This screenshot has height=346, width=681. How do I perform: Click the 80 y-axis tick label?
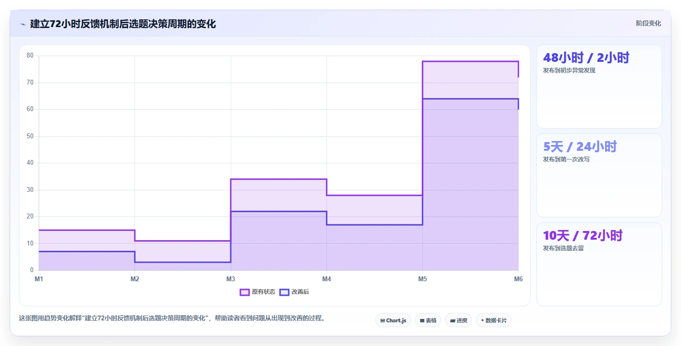click(x=30, y=56)
